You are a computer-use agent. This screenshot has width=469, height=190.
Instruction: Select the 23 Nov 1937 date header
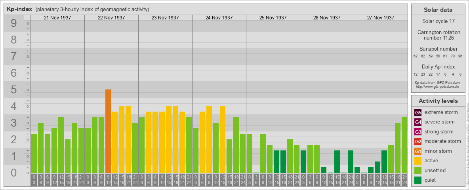tap(165, 18)
